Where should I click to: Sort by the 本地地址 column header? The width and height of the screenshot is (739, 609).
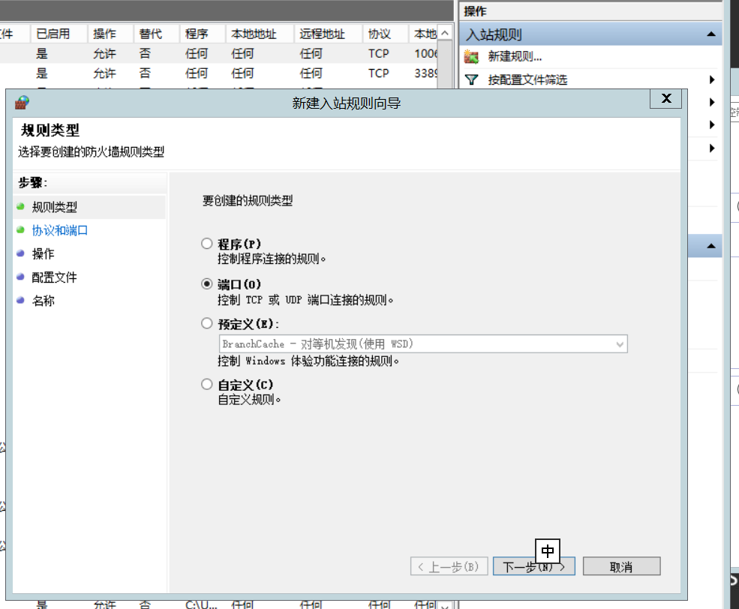[260, 34]
